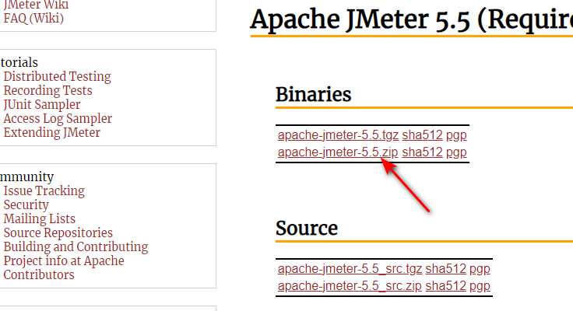The image size is (573, 311).
Task: Open pgp signature for the src.zip file
Action: (480, 285)
